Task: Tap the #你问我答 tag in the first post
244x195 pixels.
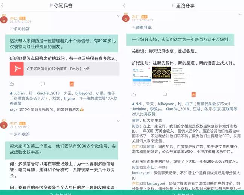Action: [20, 29]
